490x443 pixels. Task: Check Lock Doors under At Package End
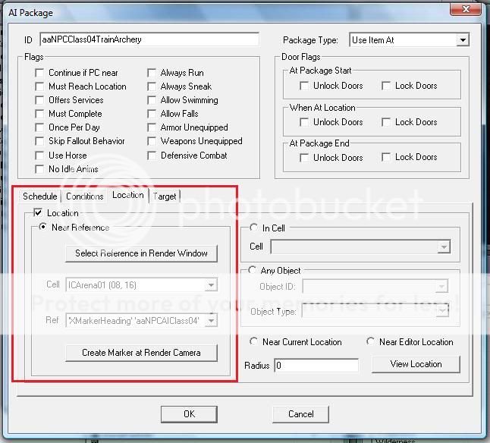click(x=387, y=157)
